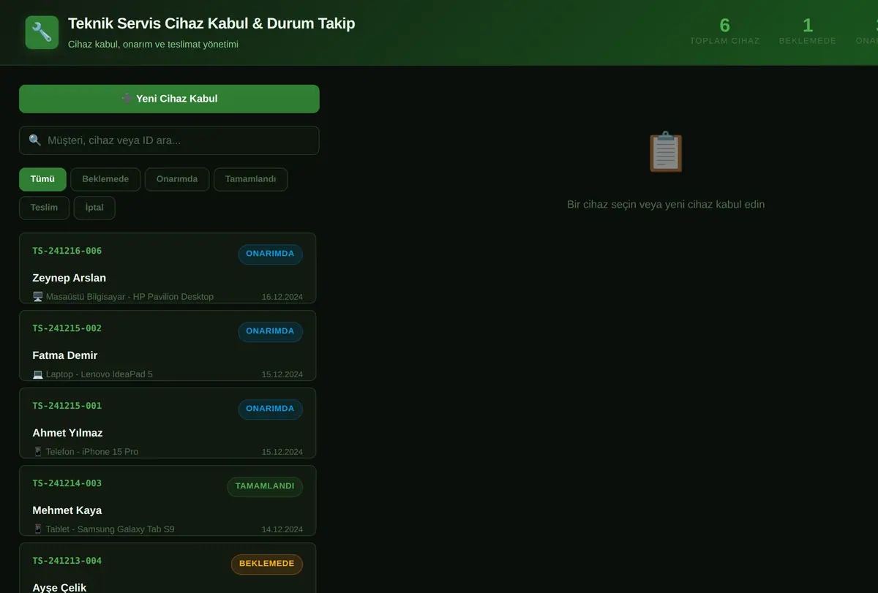Click the tablet icon under Mehmet Kaya
This screenshot has height=593, width=878.
point(38,529)
